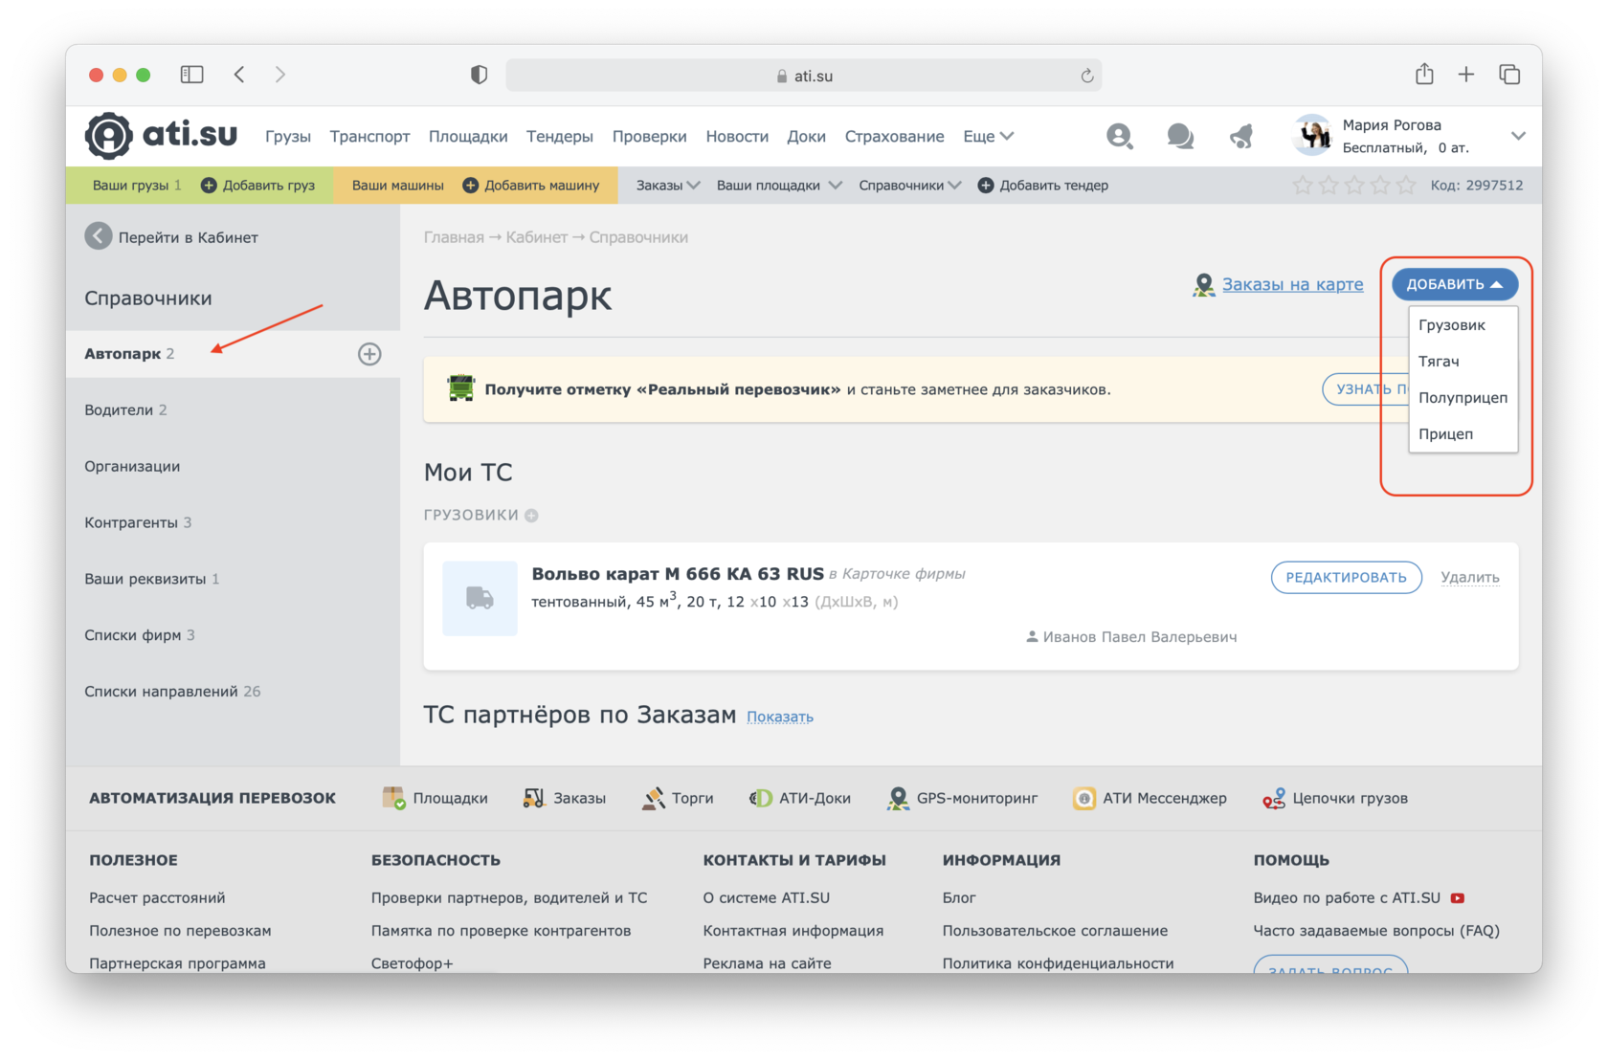Open Заказы на карте link
1608x1060 pixels.
[1292, 284]
